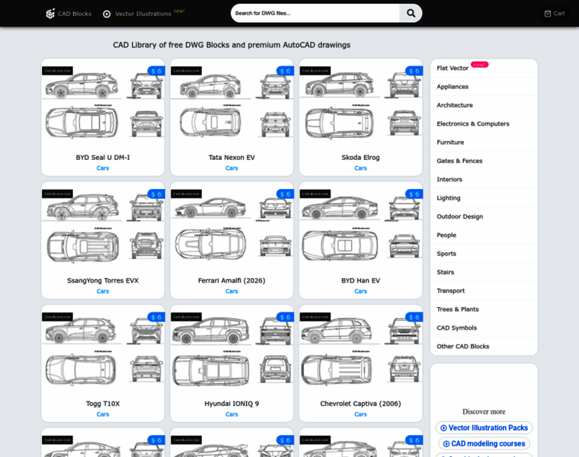Click the magnifier search button

[411, 13]
